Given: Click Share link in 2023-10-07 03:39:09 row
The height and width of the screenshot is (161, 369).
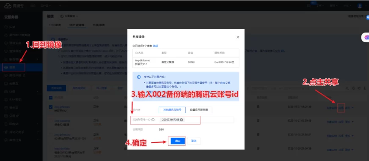Looking at the screenshot, I should (x=341, y=122).
